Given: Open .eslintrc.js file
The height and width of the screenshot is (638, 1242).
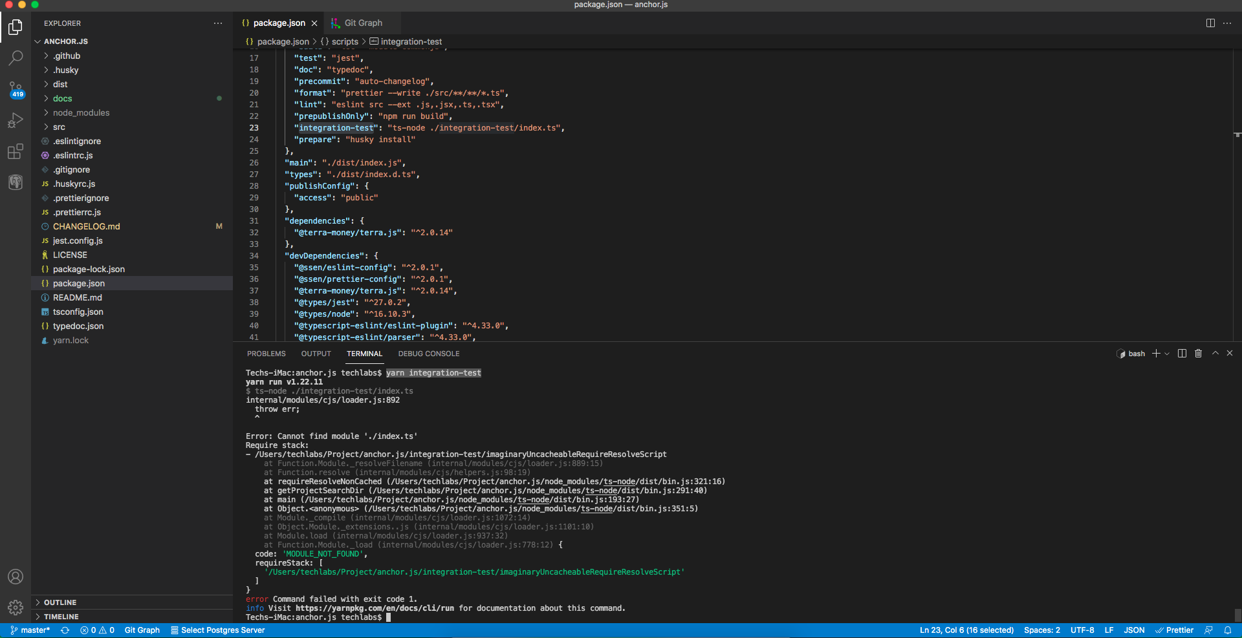Looking at the screenshot, I should [132, 156].
